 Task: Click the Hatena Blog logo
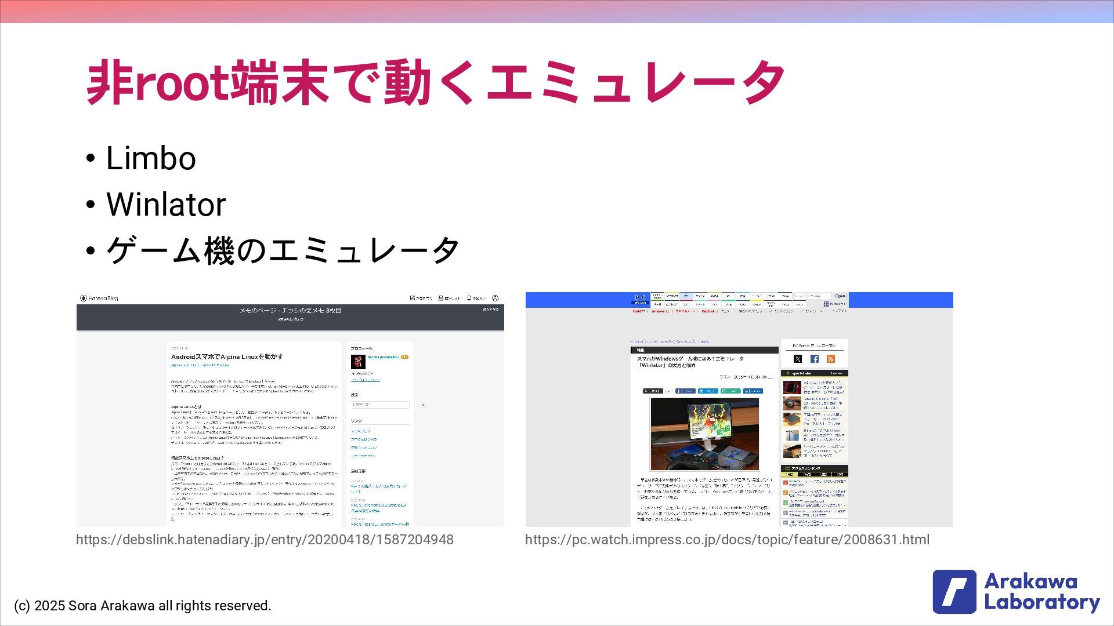click(x=99, y=298)
